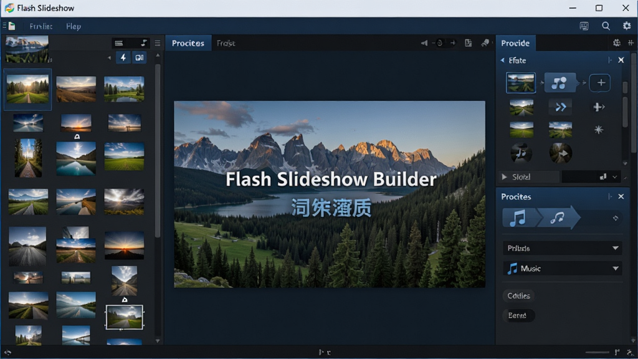Click the file document icon in menu bar
This screenshot has width=638, height=359.
12,26
